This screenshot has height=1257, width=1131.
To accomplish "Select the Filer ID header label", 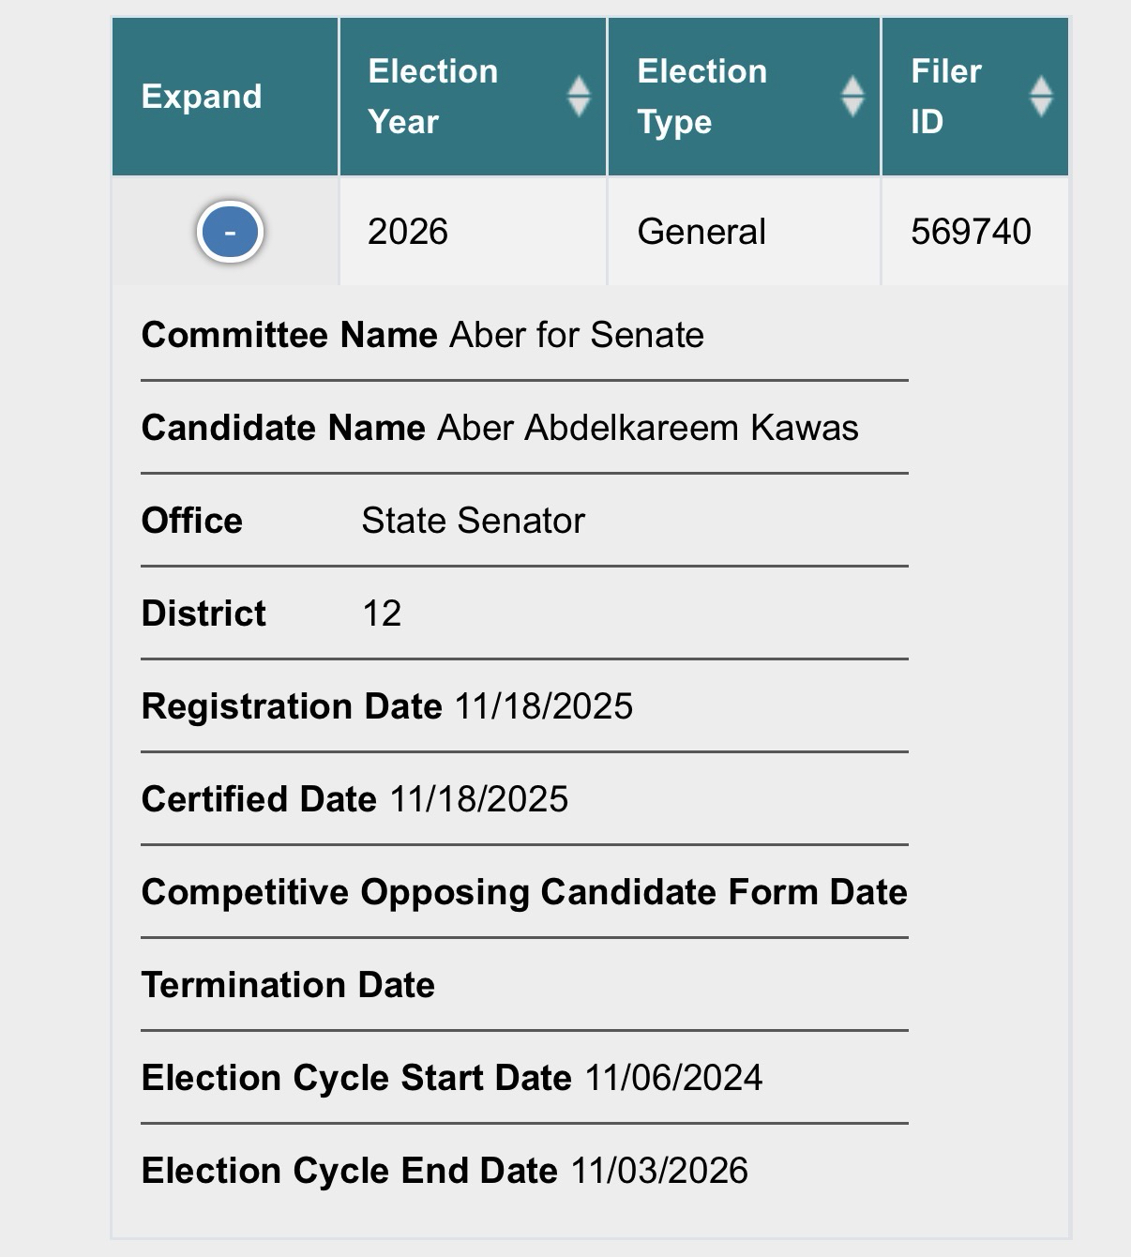I will pyautogui.click(x=945, y=97).
